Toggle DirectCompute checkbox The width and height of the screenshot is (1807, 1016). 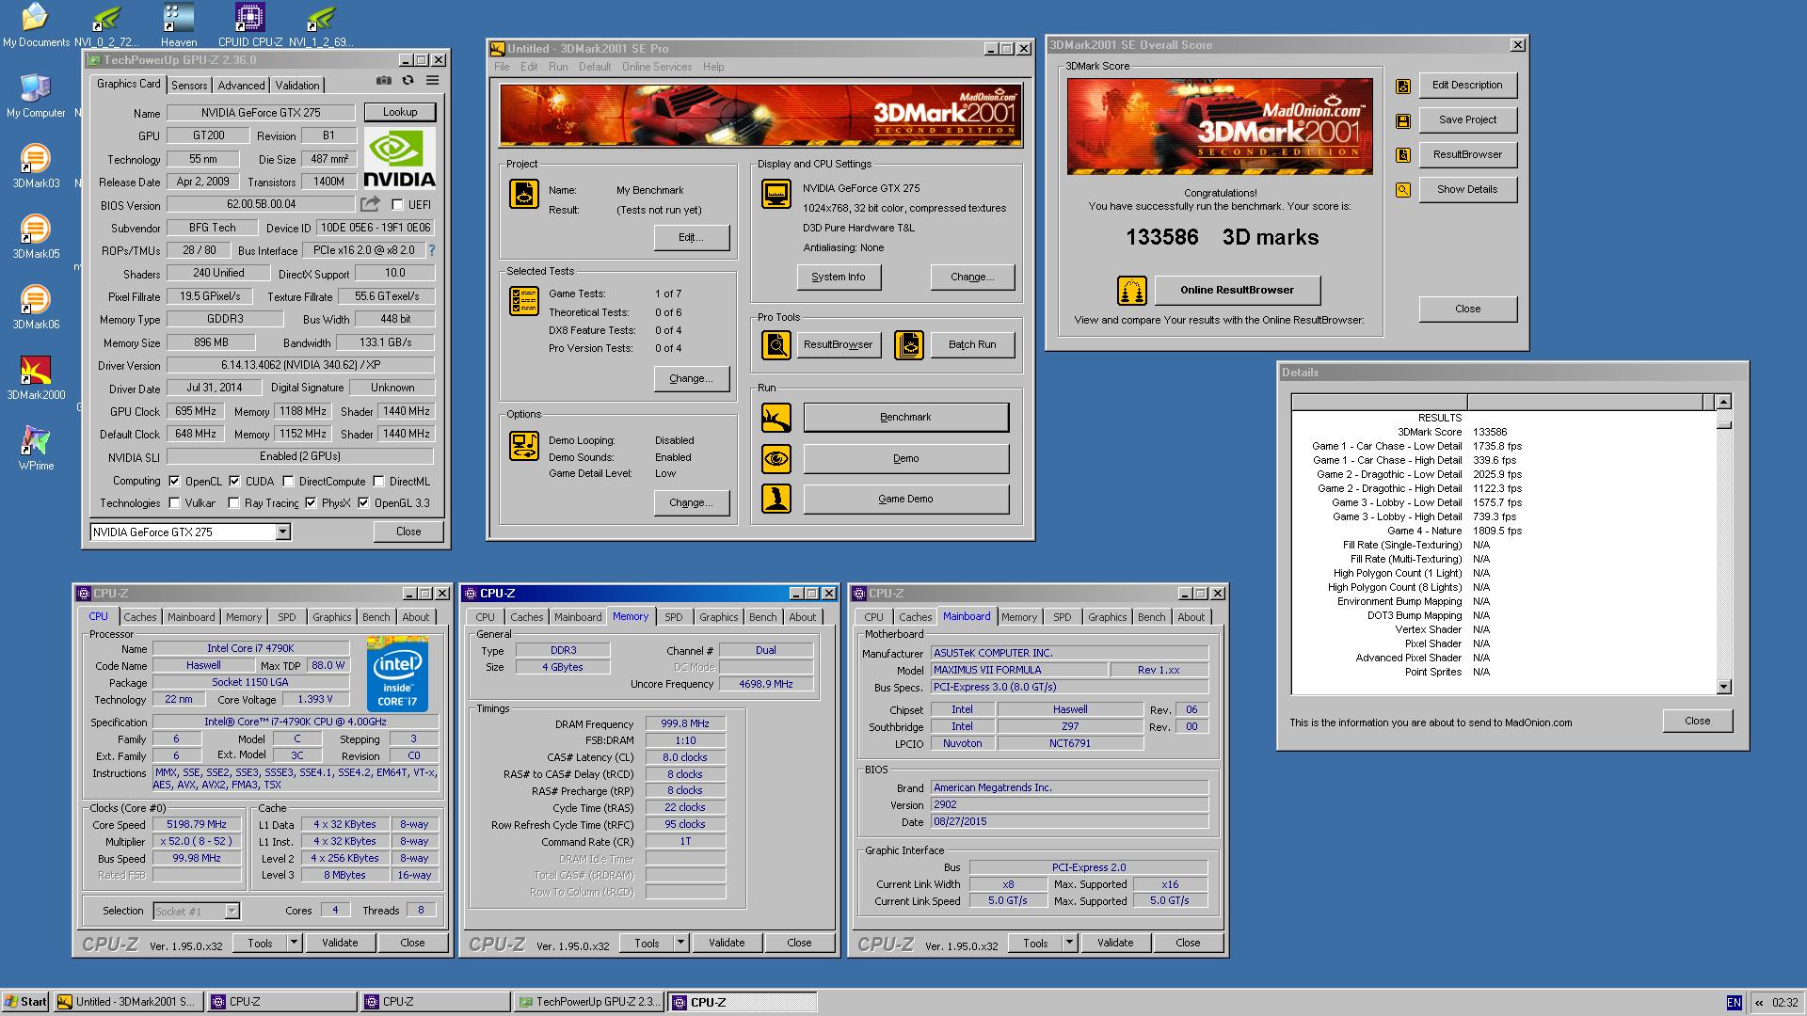coord(288,481)
